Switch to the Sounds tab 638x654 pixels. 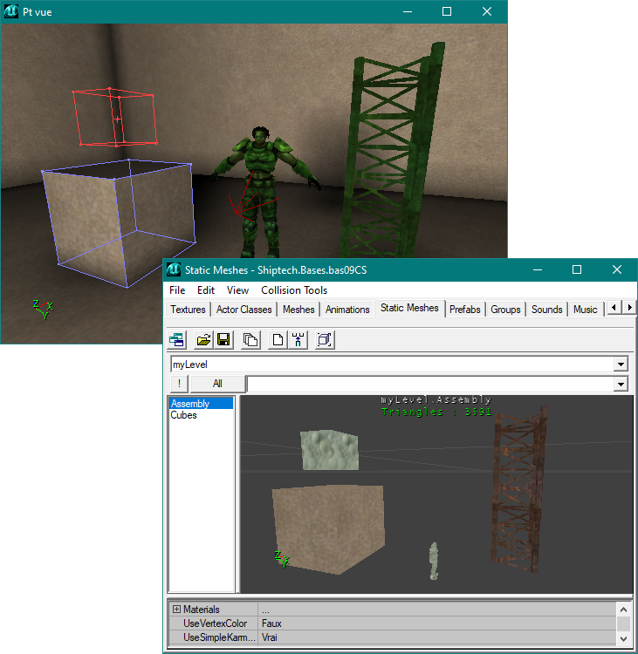pos(547,310)
